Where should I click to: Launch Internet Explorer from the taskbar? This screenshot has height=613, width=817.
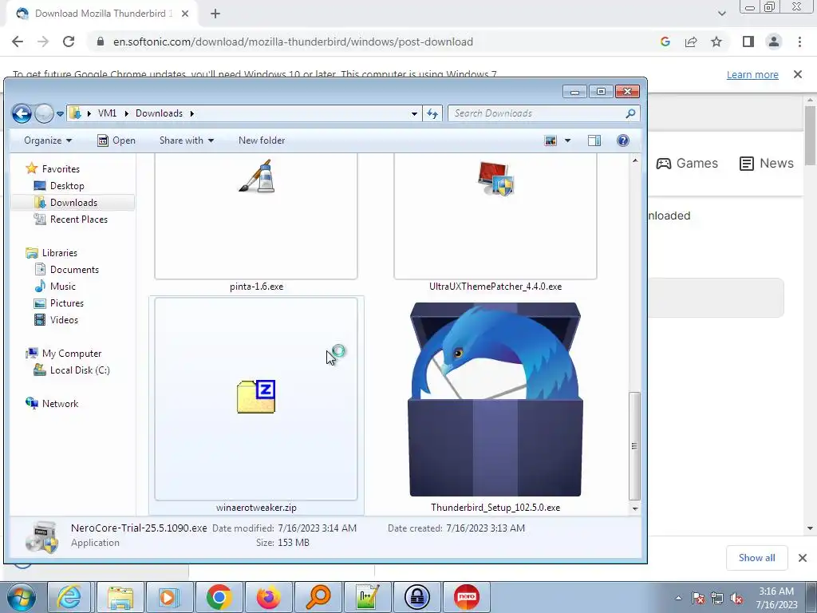pos(69,597)
